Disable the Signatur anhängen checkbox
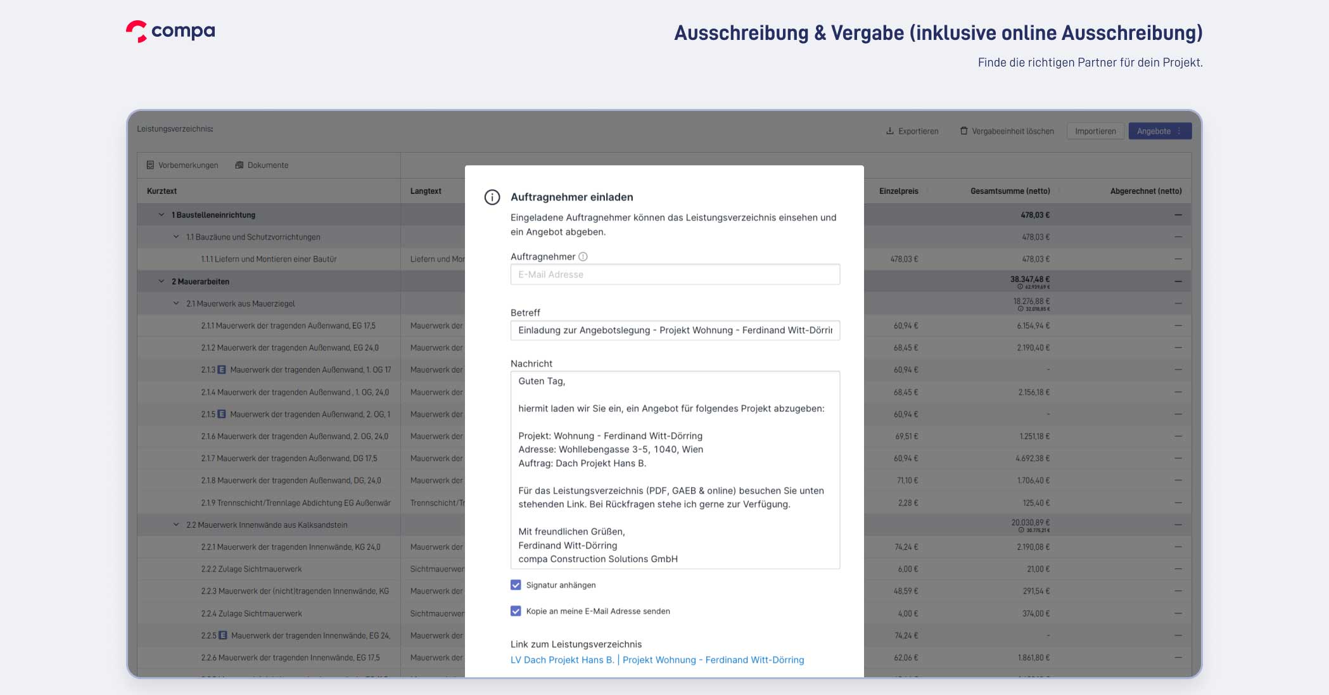The height and width of the screenshot is (695, 1329). [515, 584]
